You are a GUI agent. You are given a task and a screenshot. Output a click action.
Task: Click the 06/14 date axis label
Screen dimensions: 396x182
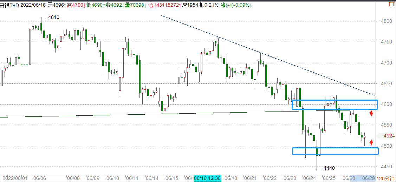click(x=152, y=178)
